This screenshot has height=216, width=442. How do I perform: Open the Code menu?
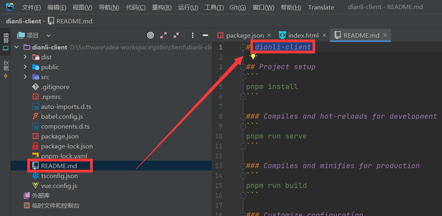coord(135,8)
